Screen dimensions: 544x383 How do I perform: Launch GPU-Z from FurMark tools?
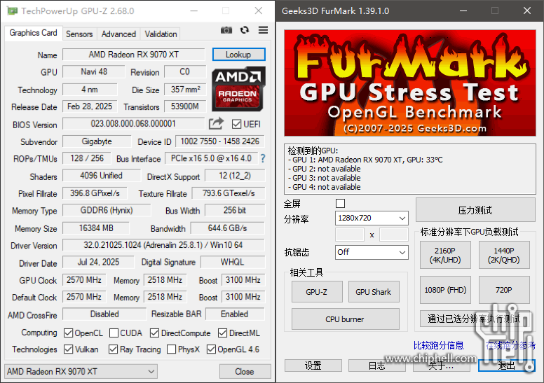pyautogui.click(x=317, y=292)
